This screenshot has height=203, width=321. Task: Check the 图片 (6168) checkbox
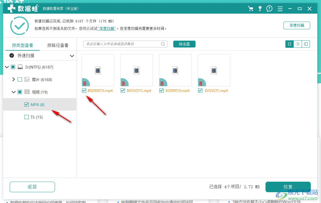point(20,80)
